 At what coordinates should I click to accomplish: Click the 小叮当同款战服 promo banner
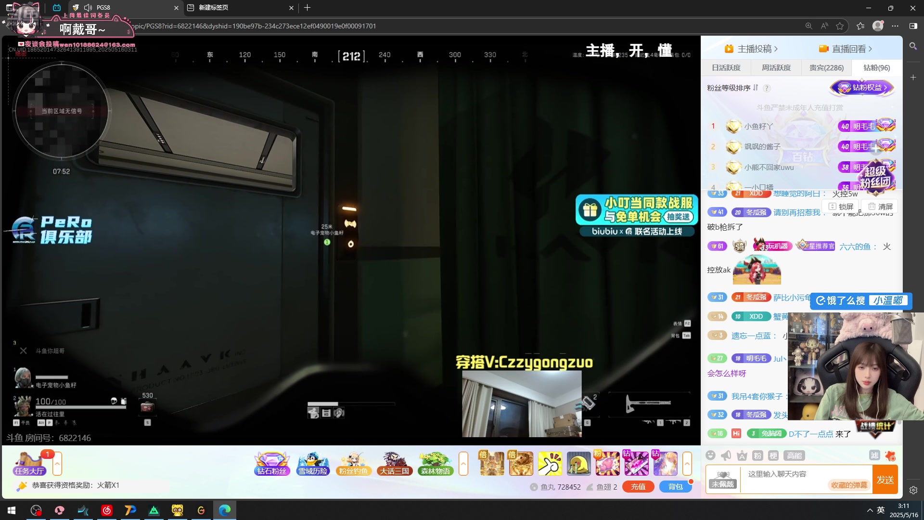(x=636, y=215)
